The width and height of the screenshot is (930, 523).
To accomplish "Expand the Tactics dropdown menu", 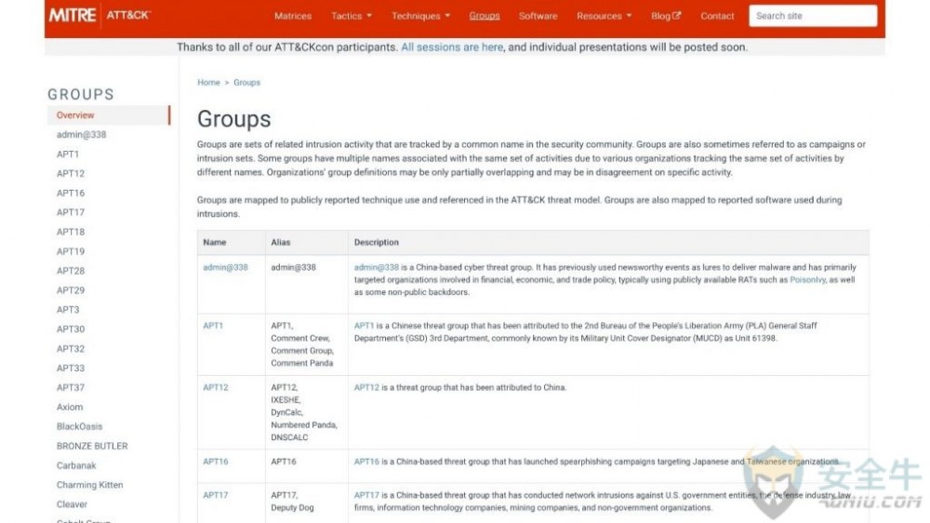I will (x=352, y=16).
